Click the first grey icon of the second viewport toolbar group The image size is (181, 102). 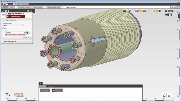pos(137,11)
